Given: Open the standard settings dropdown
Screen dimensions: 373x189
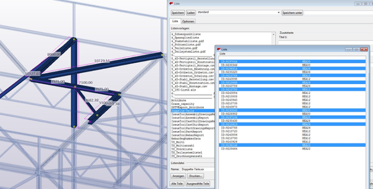Looking at the screenshot, I should click(x=278, y=12).
